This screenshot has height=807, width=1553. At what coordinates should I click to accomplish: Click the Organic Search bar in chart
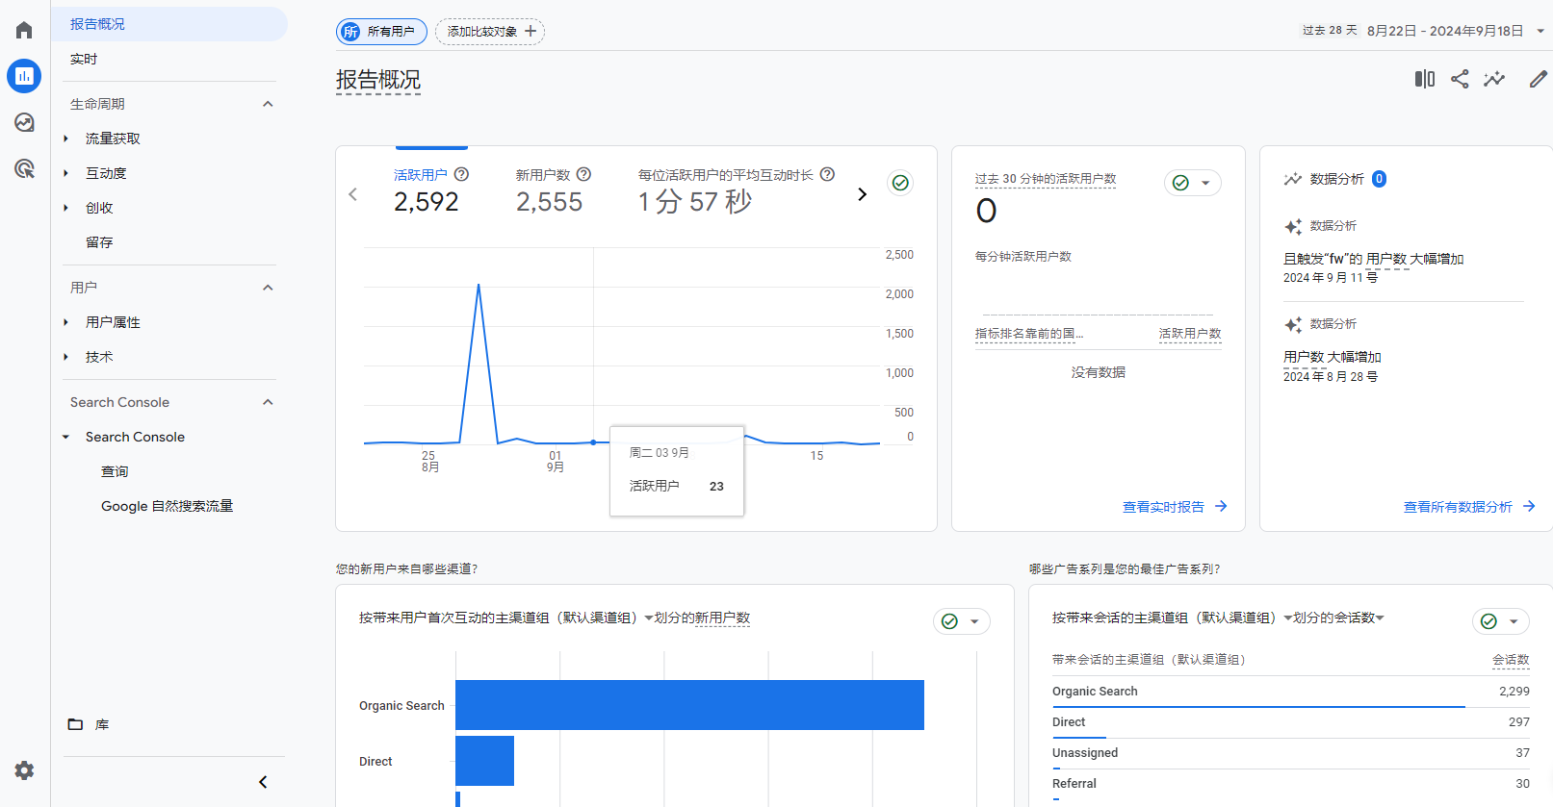[x=689, y=705]
